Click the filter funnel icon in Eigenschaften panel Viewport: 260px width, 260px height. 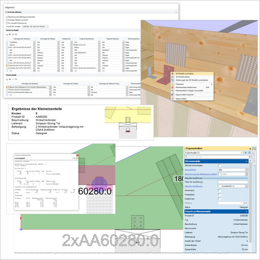click(245, 153)
